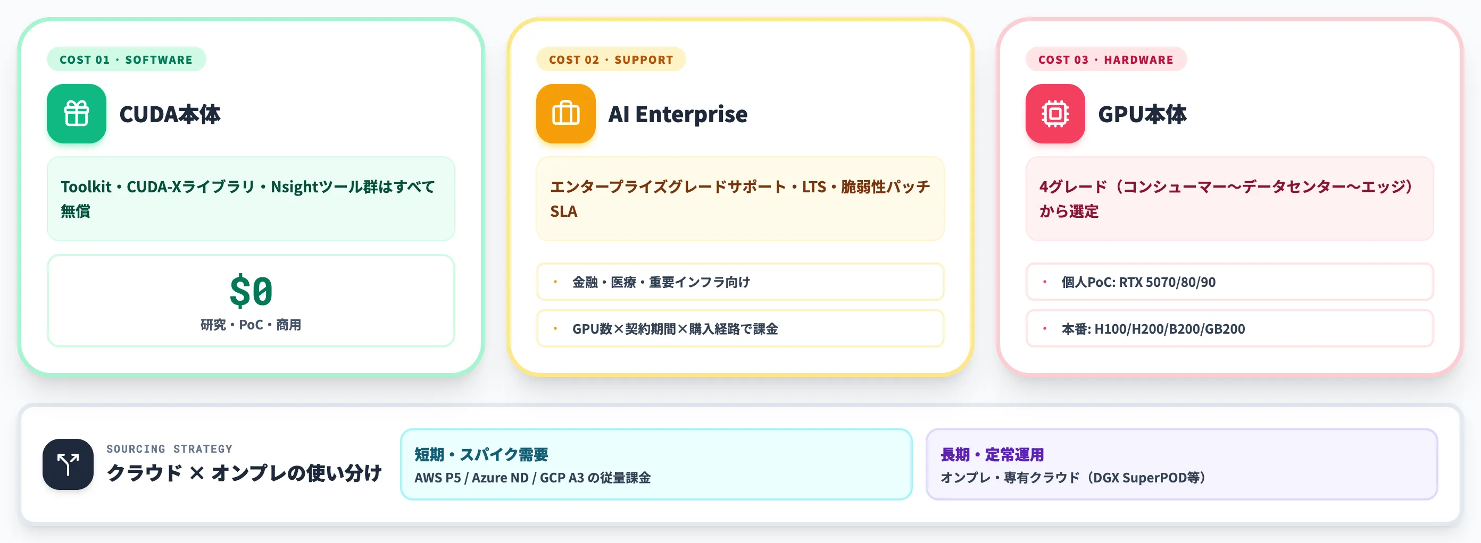This screenshot has width=1481, height=543.
Task: Select the 金融・医療・重要インフラ向け item
Action: coord(740,282)
